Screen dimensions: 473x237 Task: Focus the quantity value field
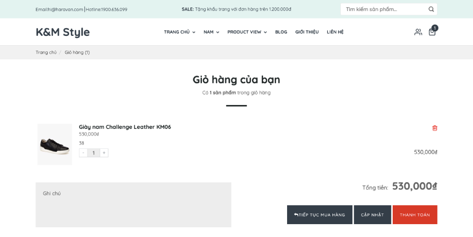[94, 153]
